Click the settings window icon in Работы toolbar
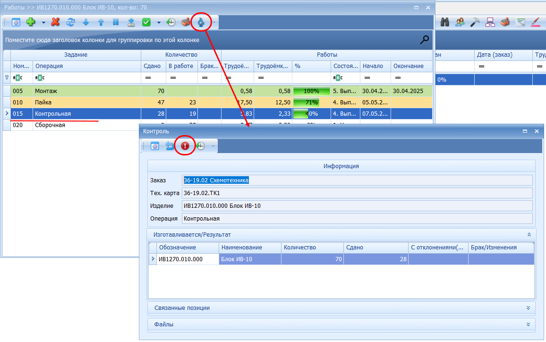546x342 pixels. coord(16,22)
